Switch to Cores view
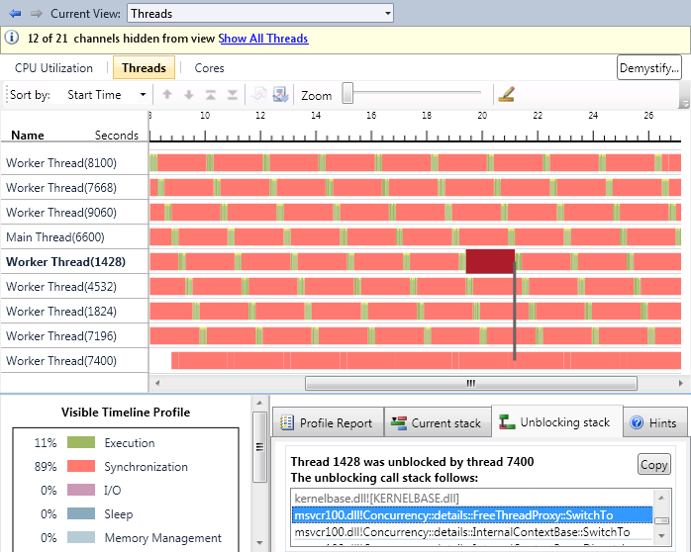This screenshot has height=552, width=691. click(209, 68)
